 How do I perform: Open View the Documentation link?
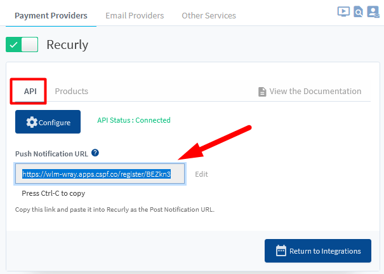coord(310,92)
